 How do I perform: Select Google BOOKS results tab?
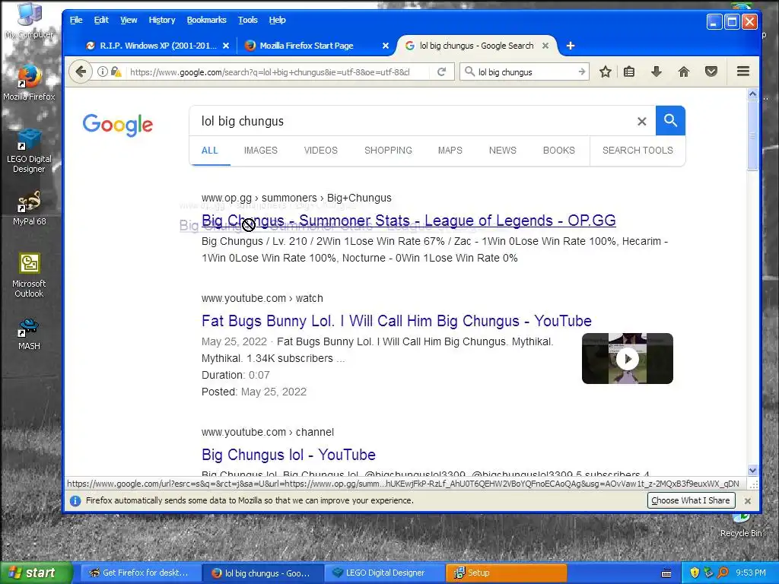pyautogui.click(x=559, y=151)
